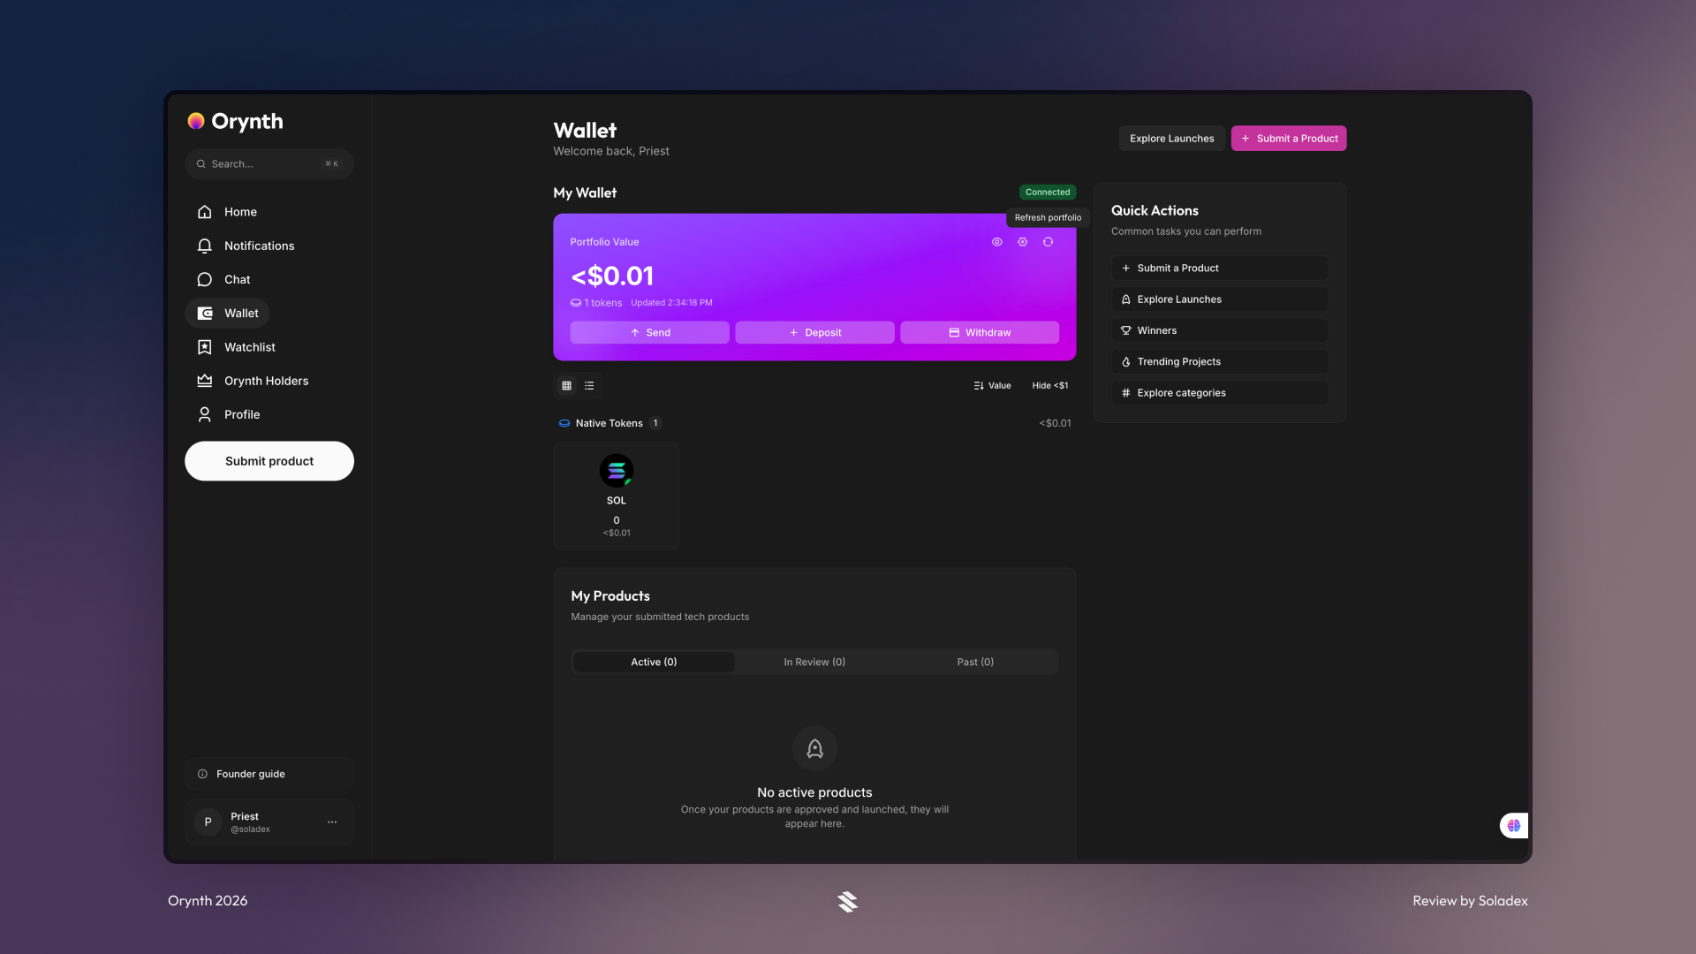Switch token view to grid layout

566,386
